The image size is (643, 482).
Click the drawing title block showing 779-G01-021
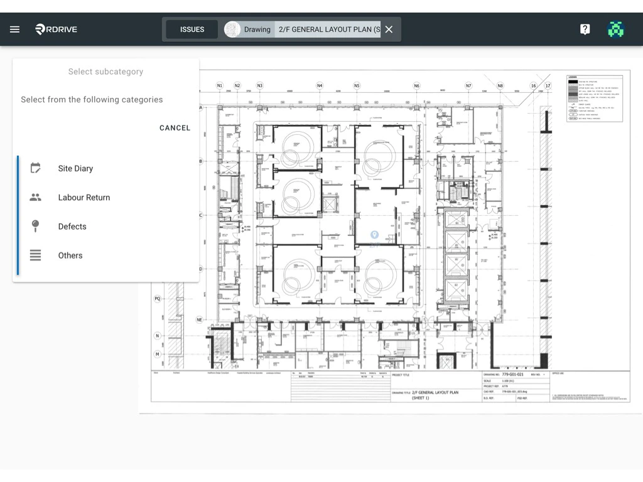pyautogui.click(x=512, y=375)
